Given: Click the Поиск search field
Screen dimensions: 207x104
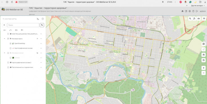Looking at the screenshot, I should 23,25.
